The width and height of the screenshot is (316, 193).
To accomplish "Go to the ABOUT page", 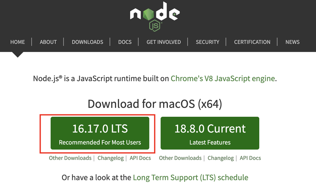I will pos(48,42).
